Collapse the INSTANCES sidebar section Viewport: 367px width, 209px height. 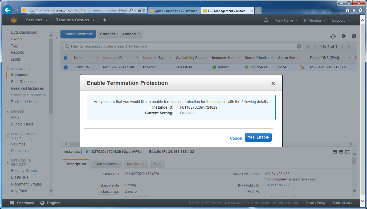click(7, 69)
